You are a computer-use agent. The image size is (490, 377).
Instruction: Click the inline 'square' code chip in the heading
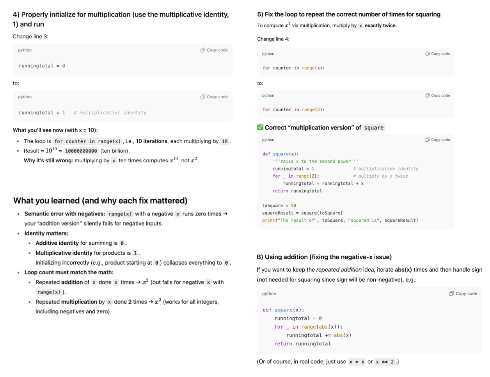(x=374, y=128)
